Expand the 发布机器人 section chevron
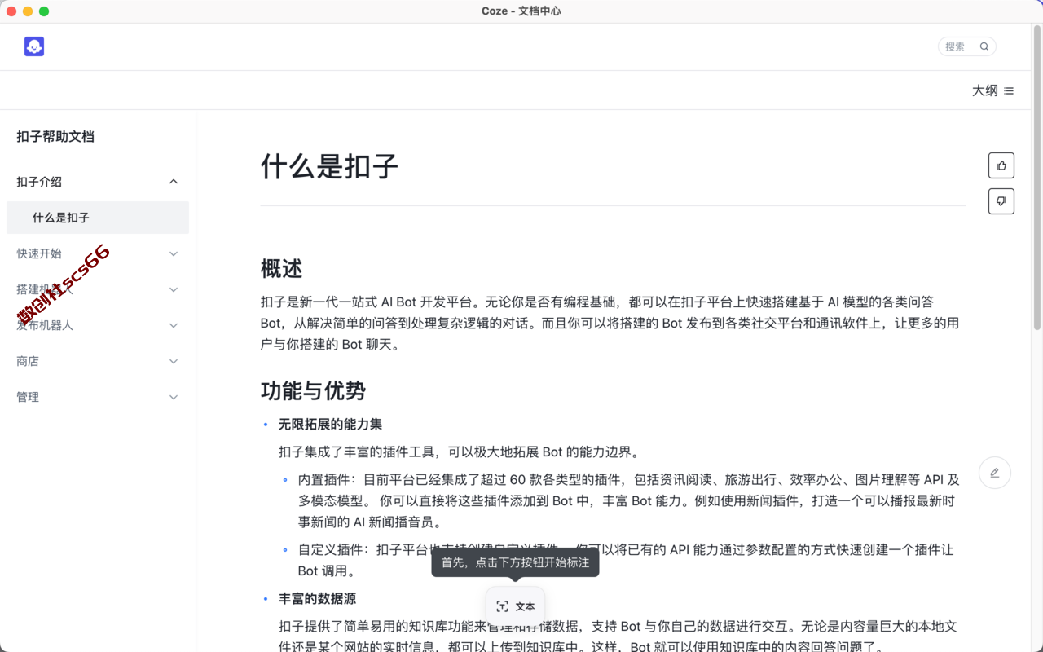Screen dimensions: 1043x652 (x=174, y=325)
